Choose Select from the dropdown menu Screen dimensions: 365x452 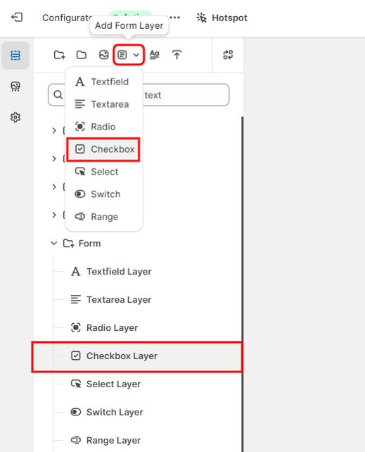(x=104, y=172)
